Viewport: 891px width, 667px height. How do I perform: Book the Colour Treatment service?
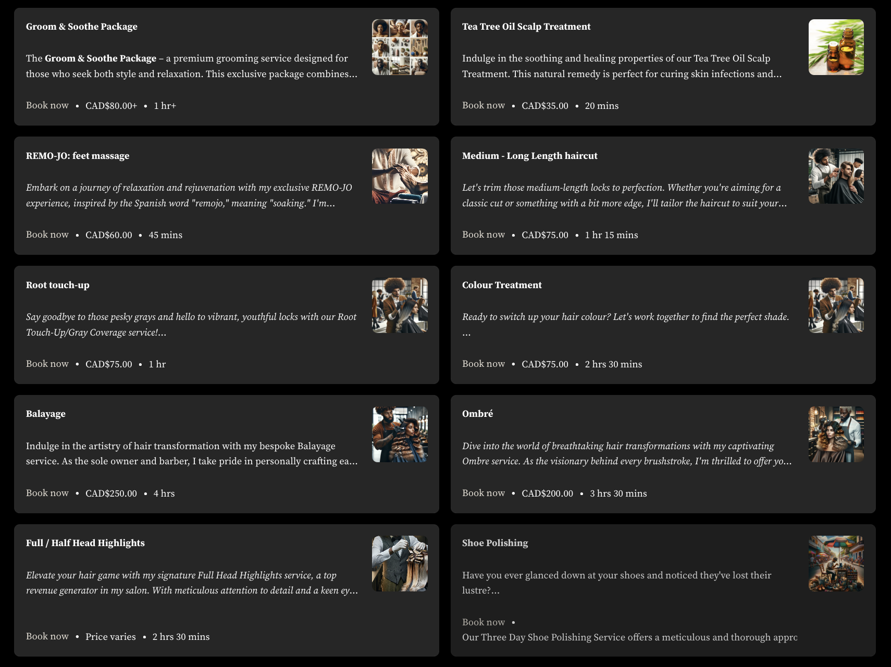click(484, 364)
